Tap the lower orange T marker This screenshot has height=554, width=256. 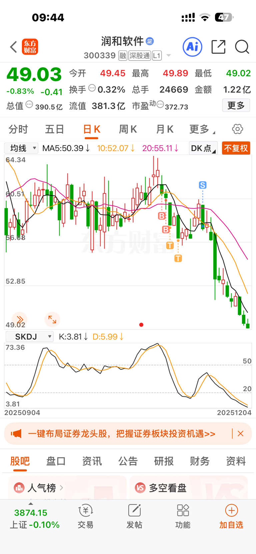(x=178, y=258)
